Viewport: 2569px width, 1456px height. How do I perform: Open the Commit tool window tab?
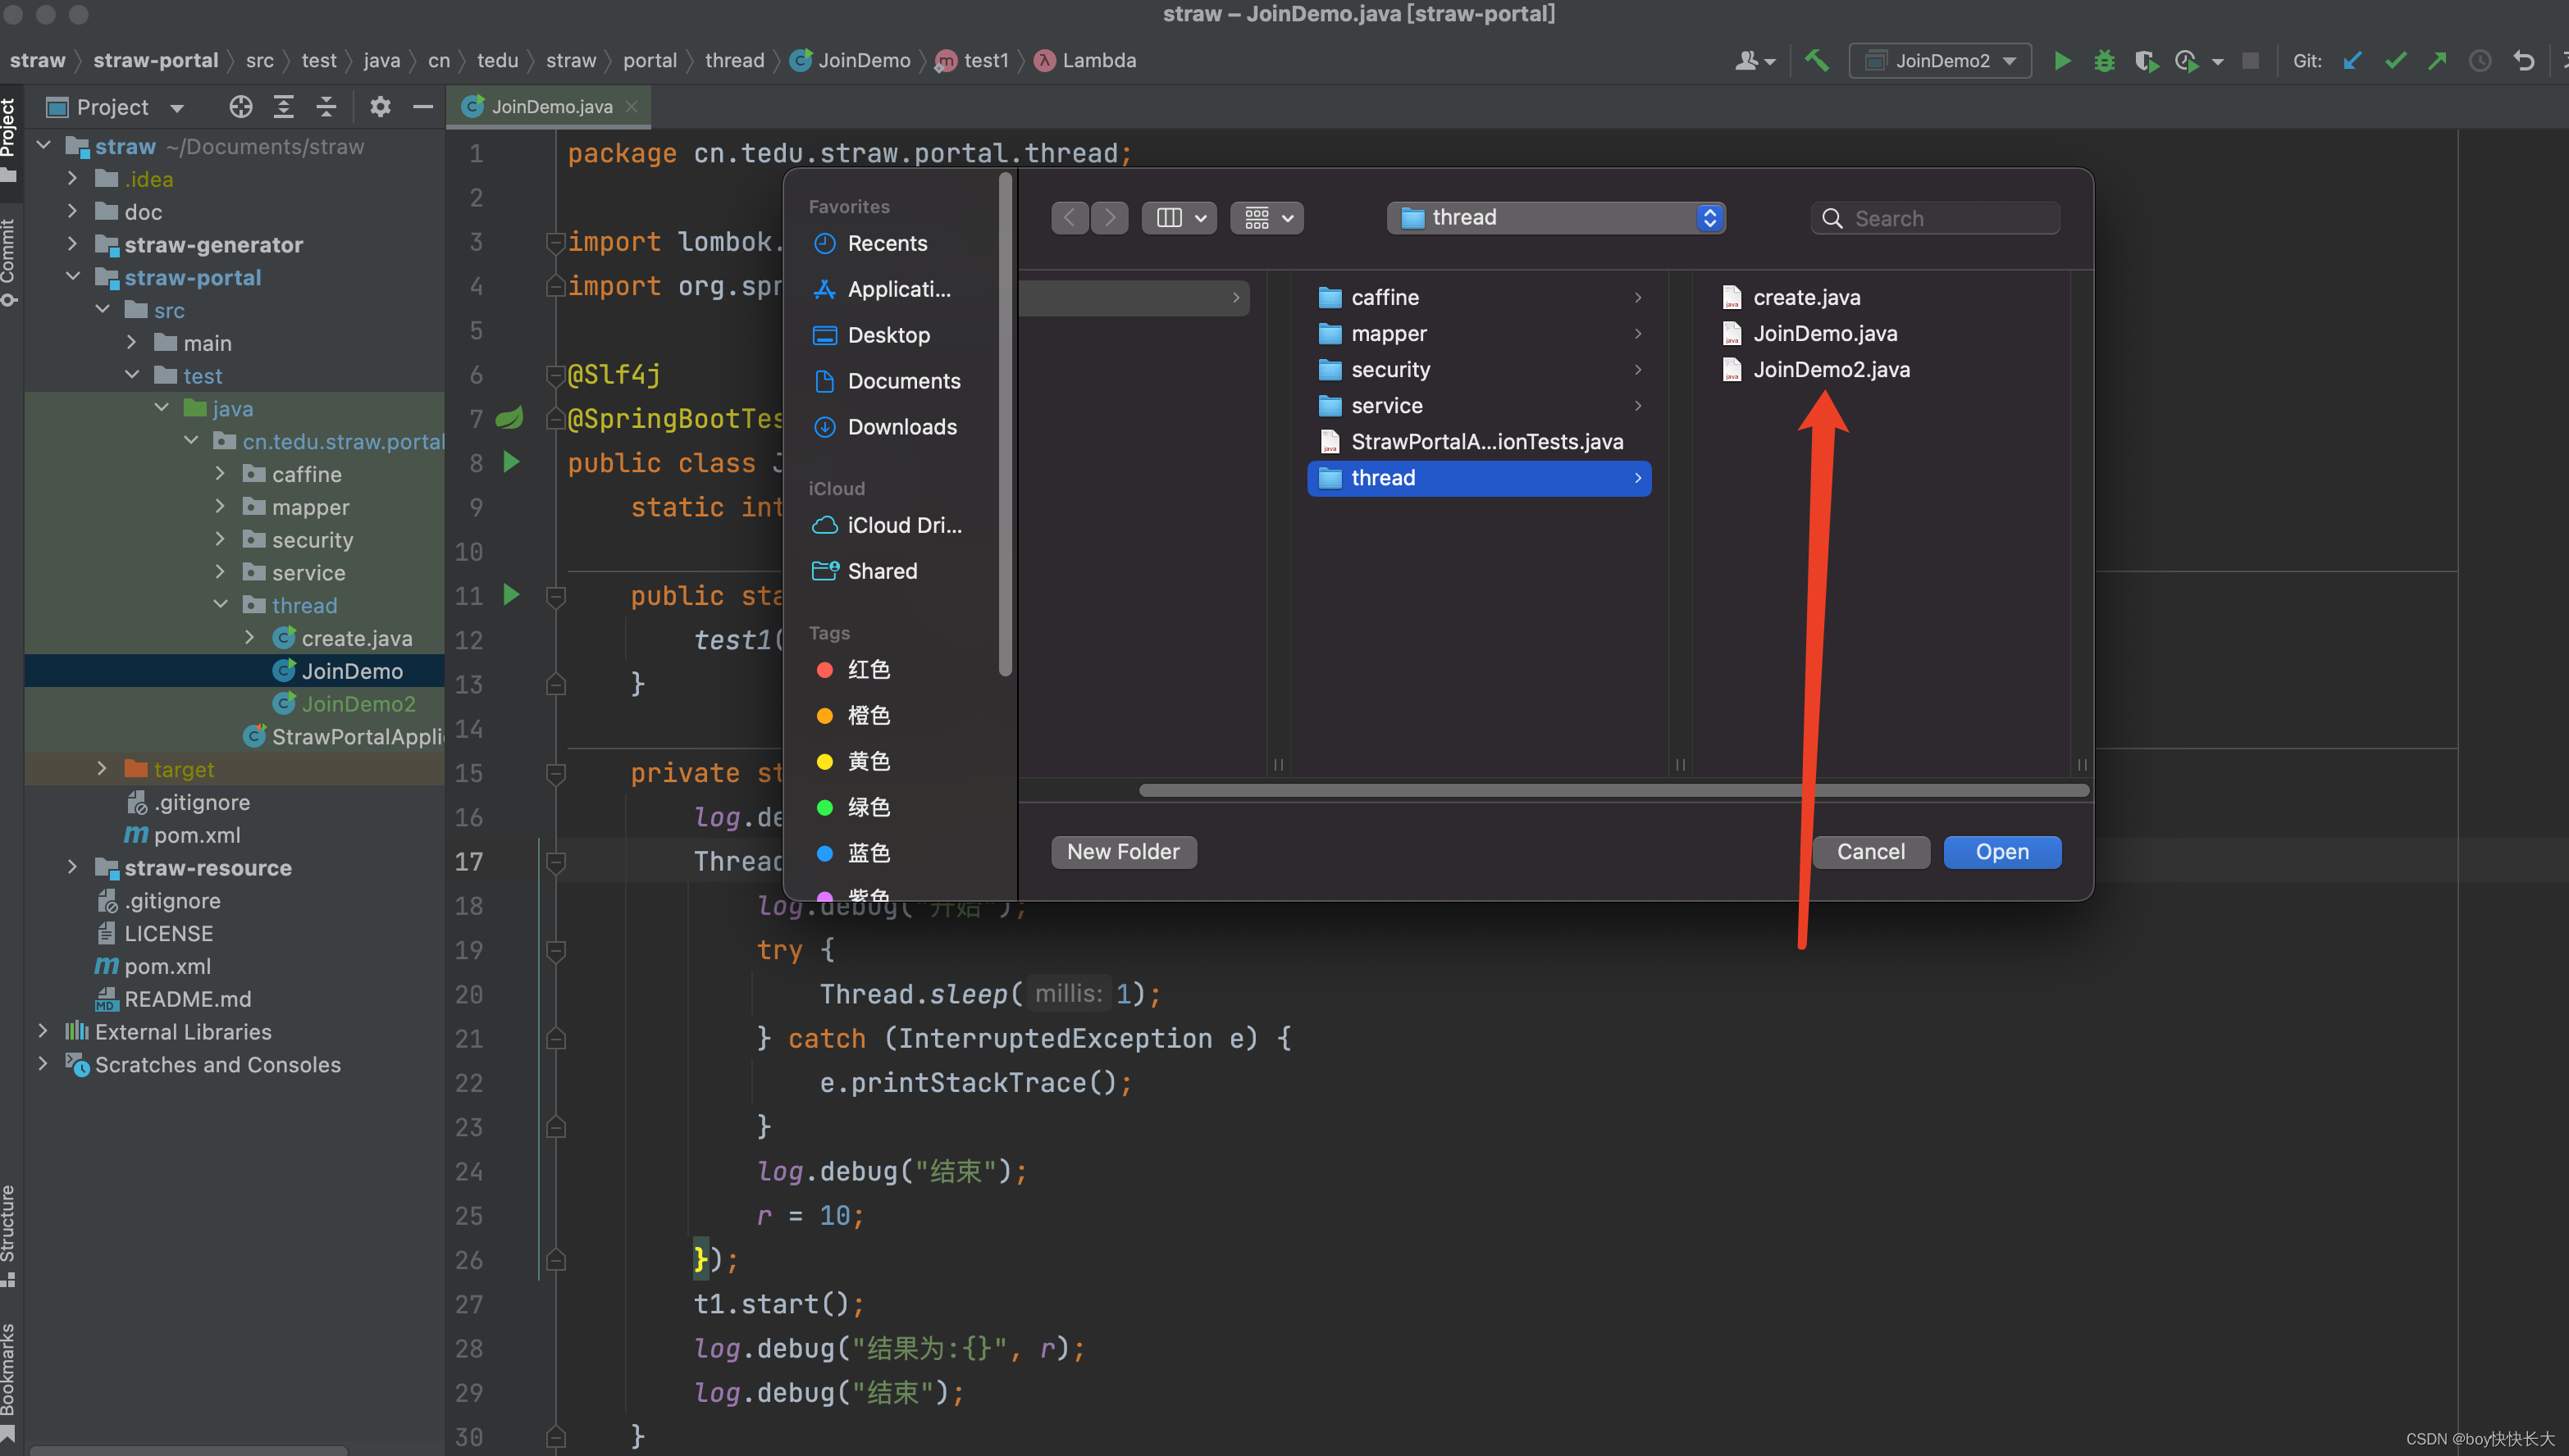click(x=9, y=263)
